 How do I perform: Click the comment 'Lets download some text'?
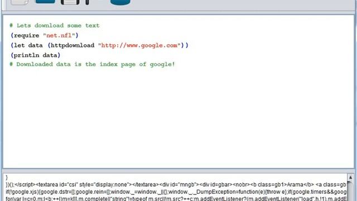pyautogui.click(x=55, y=26)
